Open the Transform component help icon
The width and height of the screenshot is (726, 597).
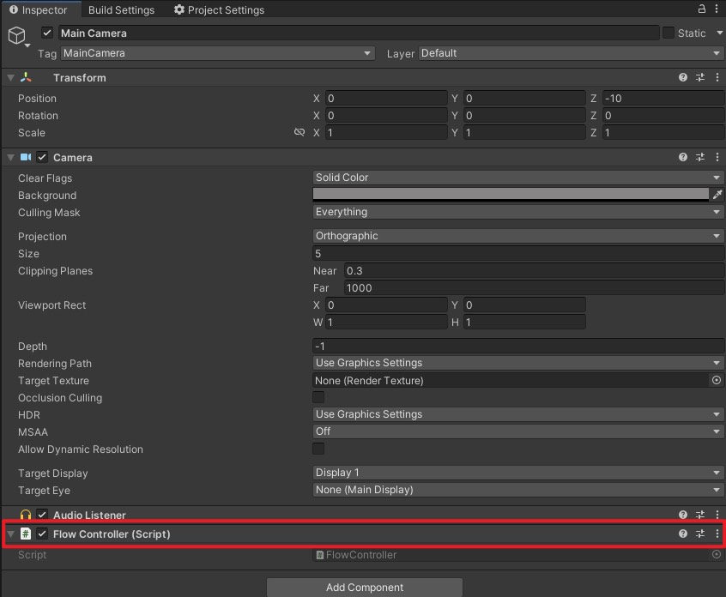(683, 77)
